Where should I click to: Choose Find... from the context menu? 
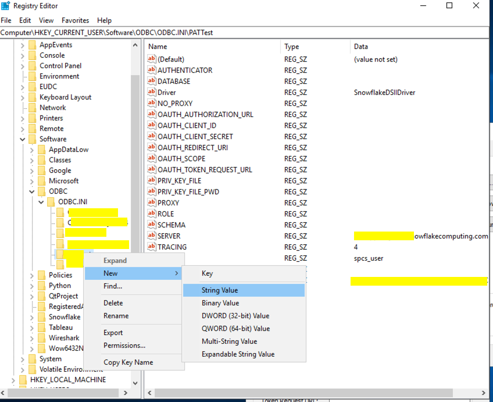pos(117,286)
